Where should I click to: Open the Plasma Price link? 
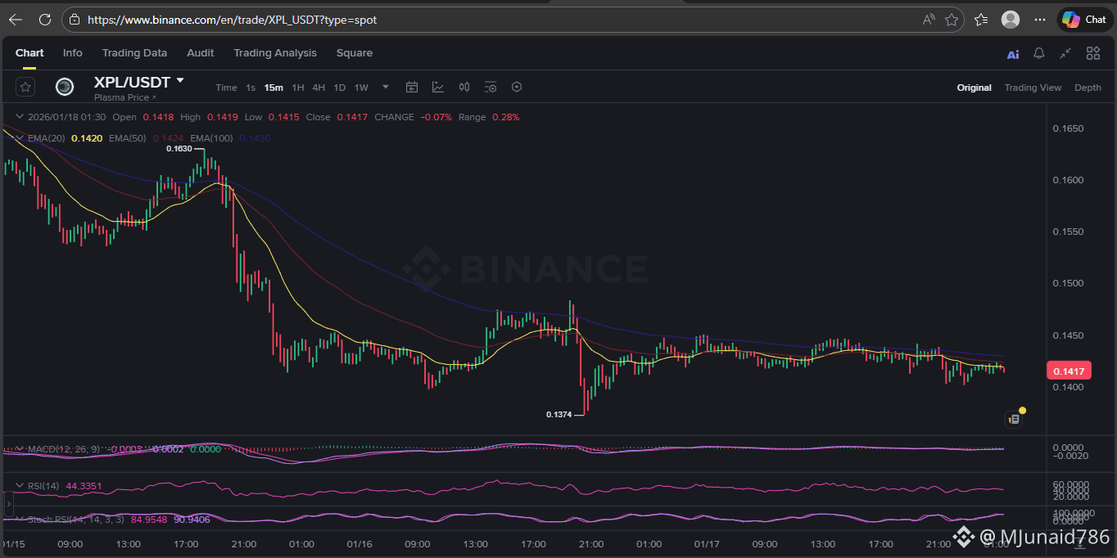coord(124,97)
